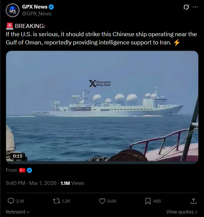
Task: Like the post with the heart icon
Action: (102, 201)
